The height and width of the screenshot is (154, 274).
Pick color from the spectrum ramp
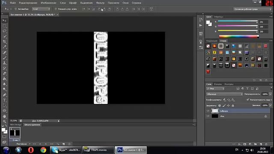coord(239,36)
